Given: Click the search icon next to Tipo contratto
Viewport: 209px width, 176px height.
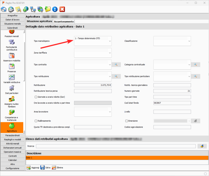Looking at the screenshot, I should (116, 64).
